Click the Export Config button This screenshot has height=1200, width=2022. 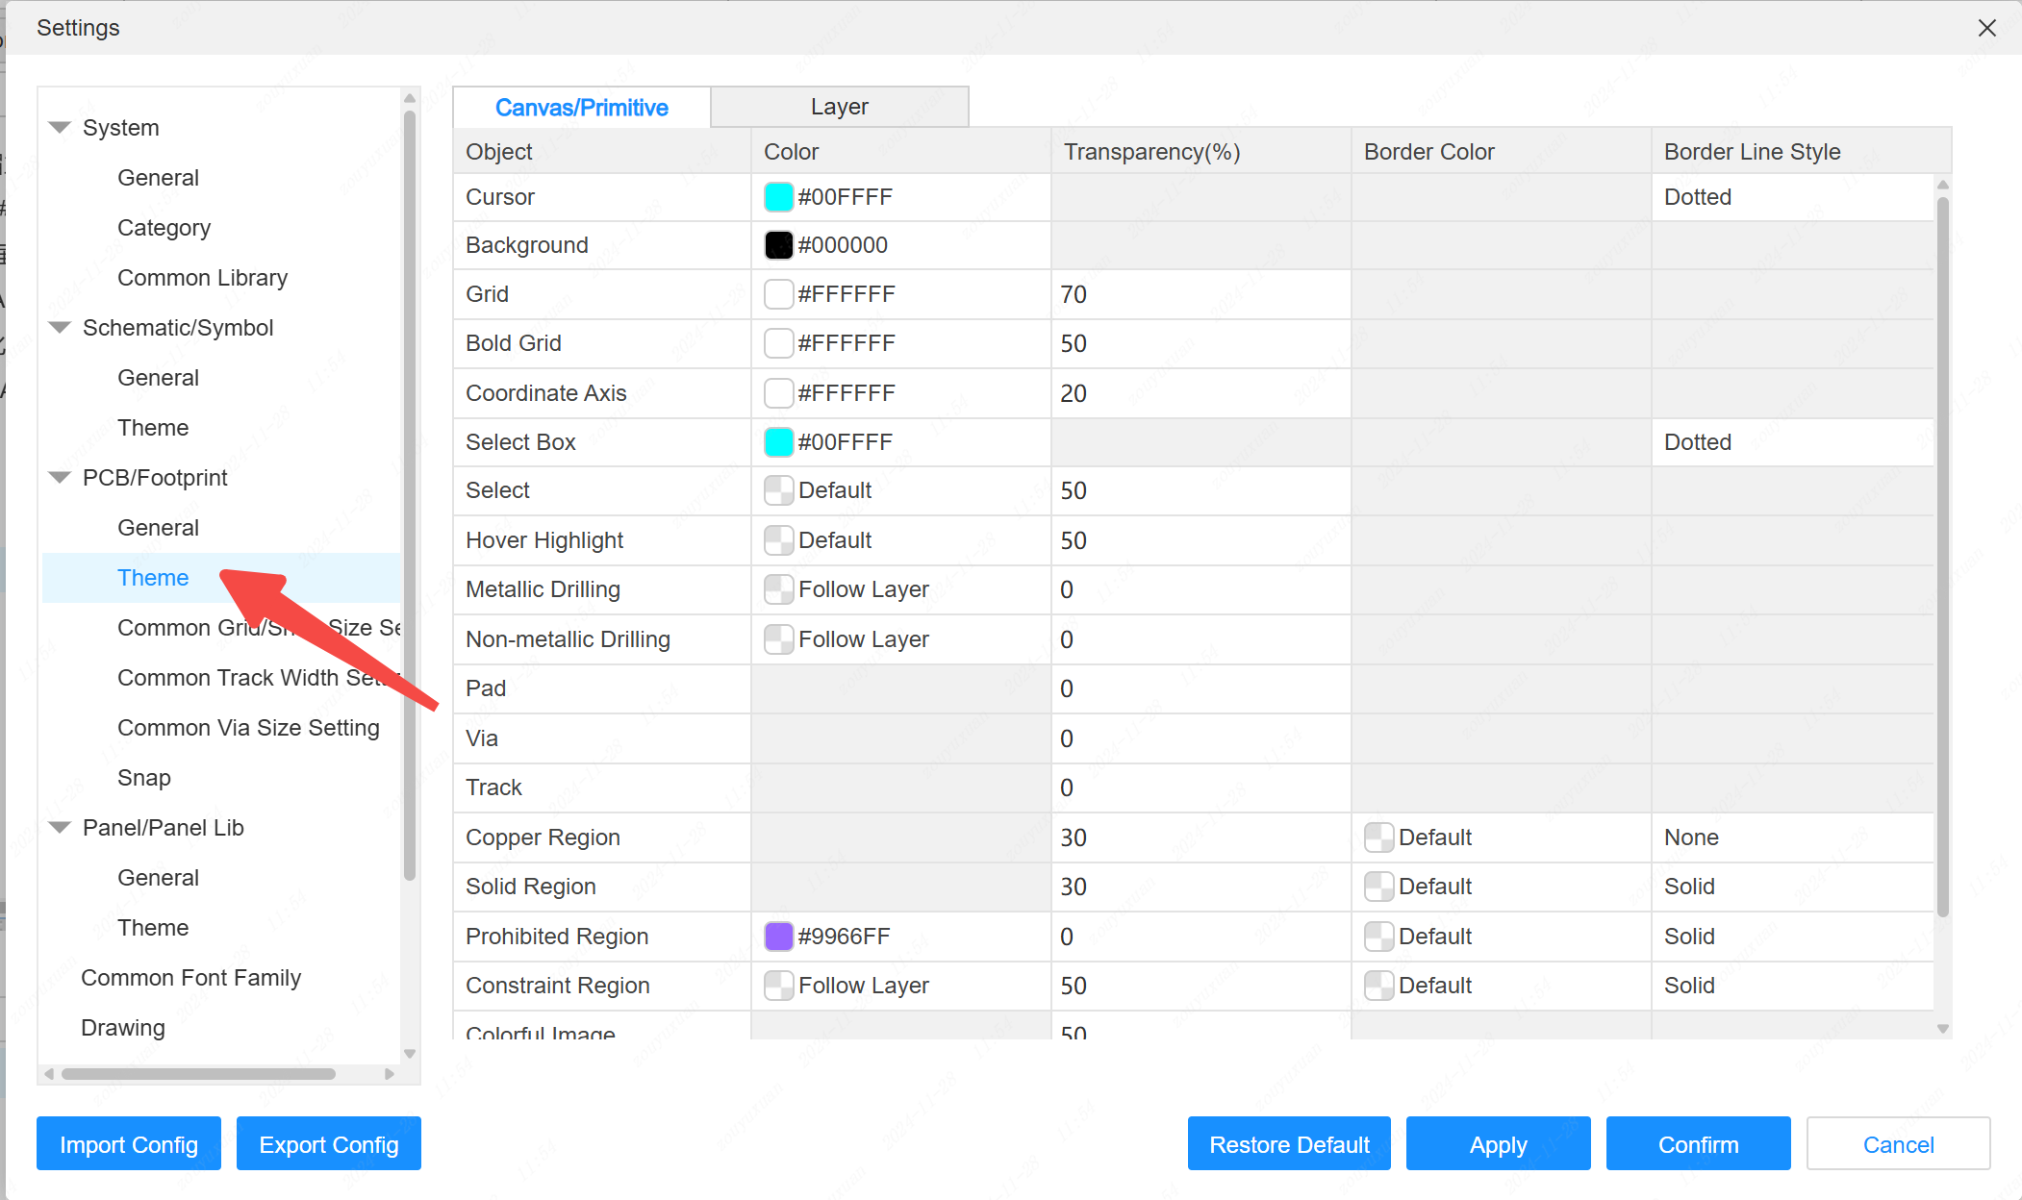(x=328, y=1144)
